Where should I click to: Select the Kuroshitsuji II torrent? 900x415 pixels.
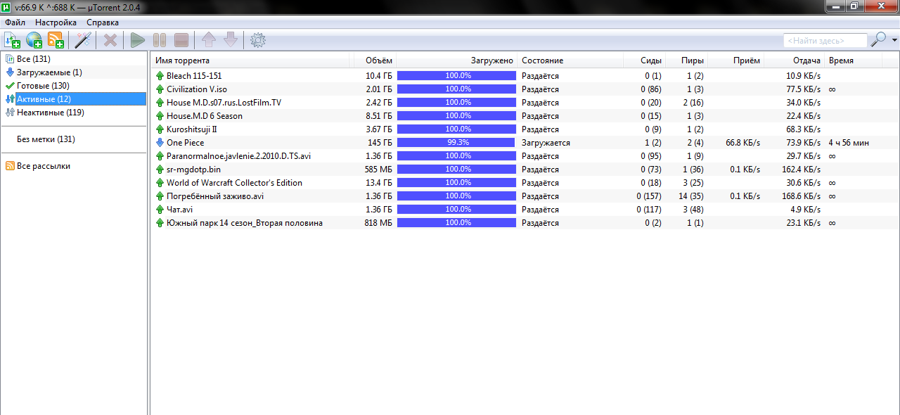point(525,129)
